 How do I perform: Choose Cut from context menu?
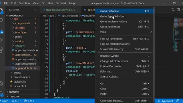tap(125, 84)
